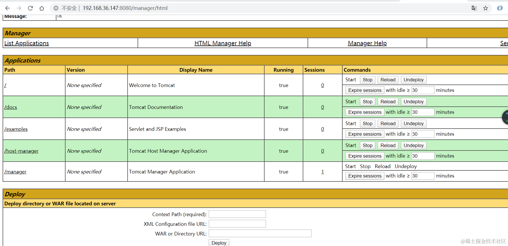Viewport: 508px width, 246px height.
Task: View sessions count for /host-manager
Action: (x=323, y=151)
